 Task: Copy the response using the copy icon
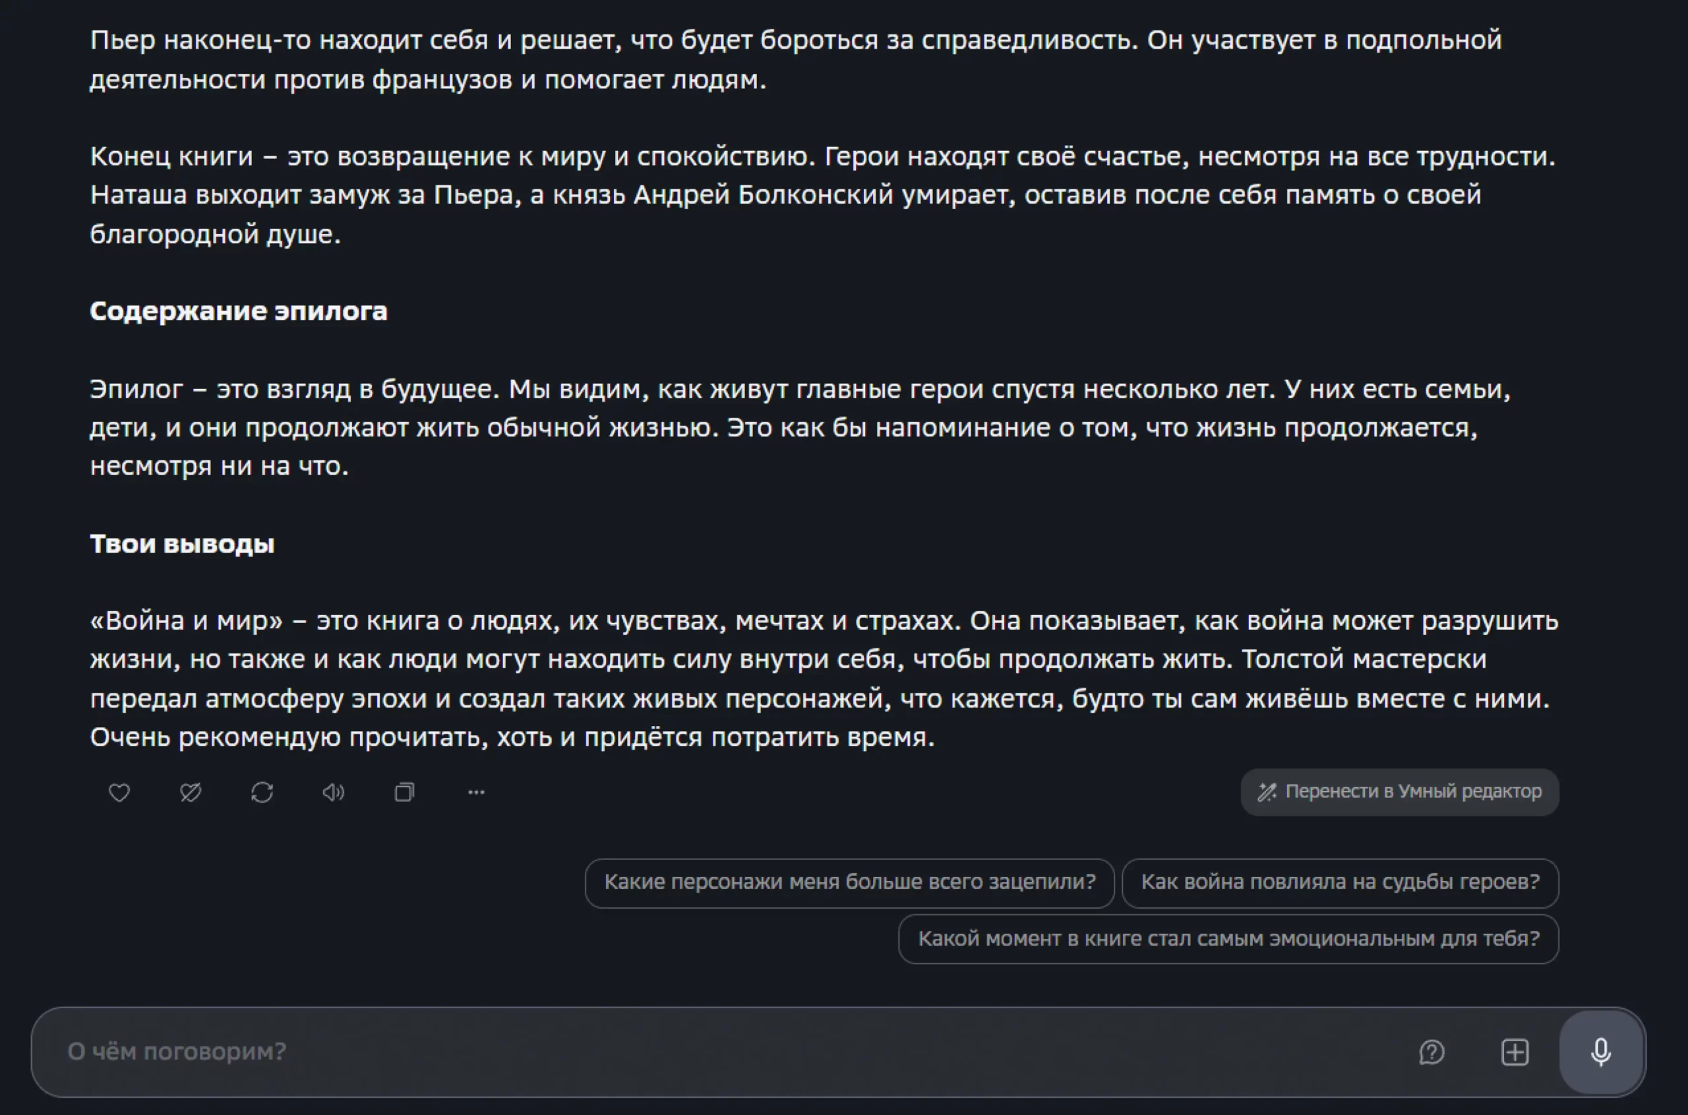pos(405,792)
